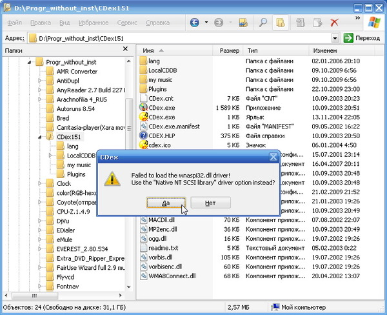Open the Избранное menu

point(94,23)
